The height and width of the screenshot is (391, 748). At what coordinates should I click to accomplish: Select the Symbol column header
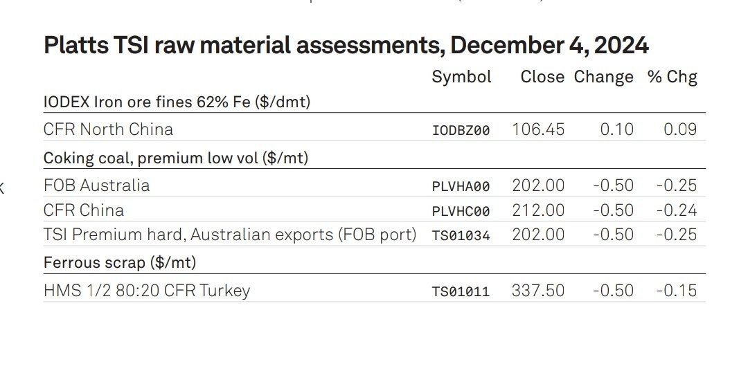[461, 77]
